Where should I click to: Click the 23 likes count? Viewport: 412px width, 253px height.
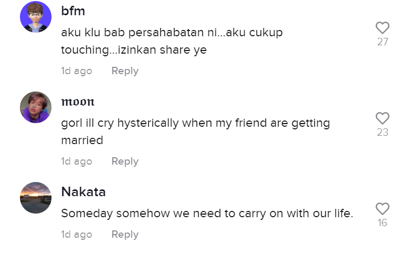click(x=383, y=133)
